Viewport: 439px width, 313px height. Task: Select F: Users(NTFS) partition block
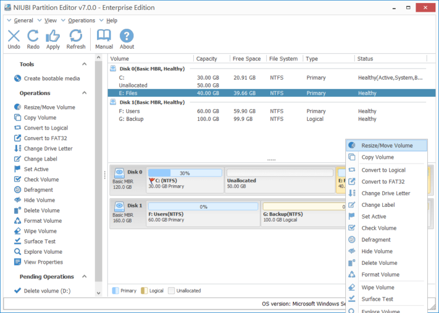tap(203, 214)
